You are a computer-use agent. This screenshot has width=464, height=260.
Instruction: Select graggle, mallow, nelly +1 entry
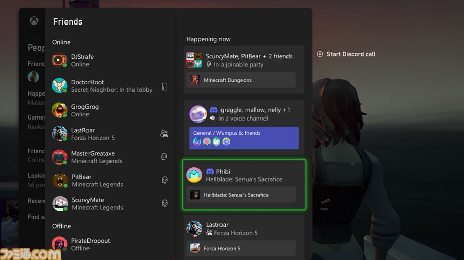click(255, 110)
